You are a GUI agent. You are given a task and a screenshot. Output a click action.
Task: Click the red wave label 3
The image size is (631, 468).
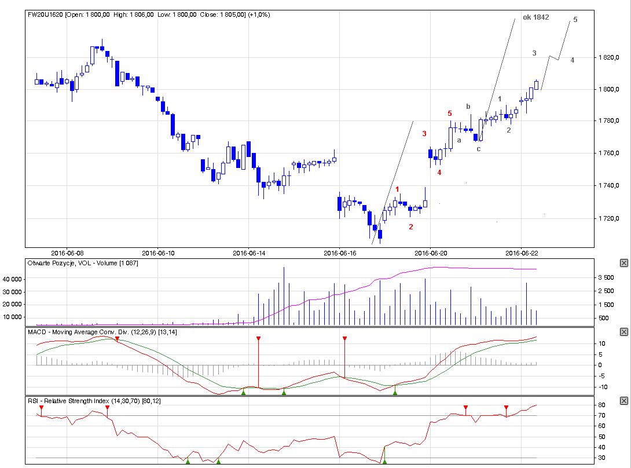[424, 134]
